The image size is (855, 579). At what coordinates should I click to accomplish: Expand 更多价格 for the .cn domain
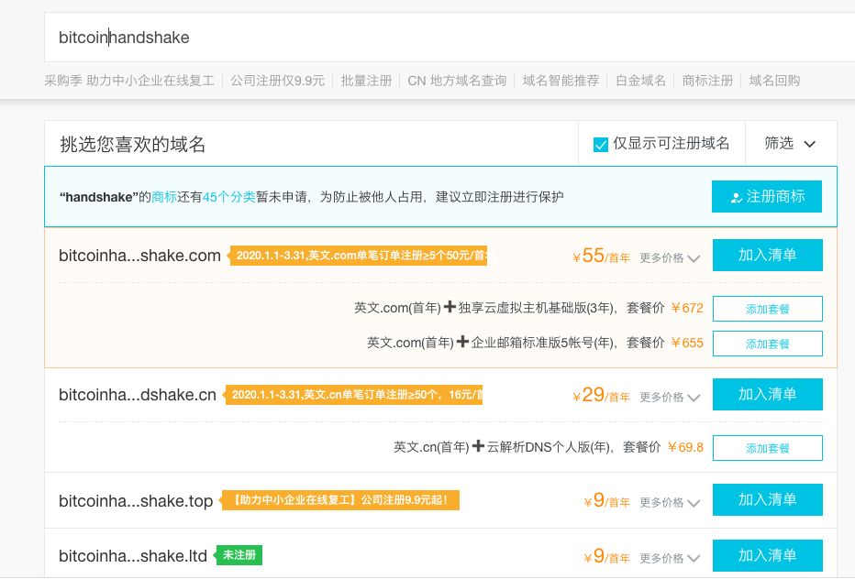tap(670, 397)
